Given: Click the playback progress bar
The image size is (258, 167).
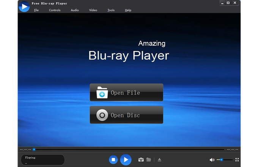Looking at the screenshot, I should 129,150.
